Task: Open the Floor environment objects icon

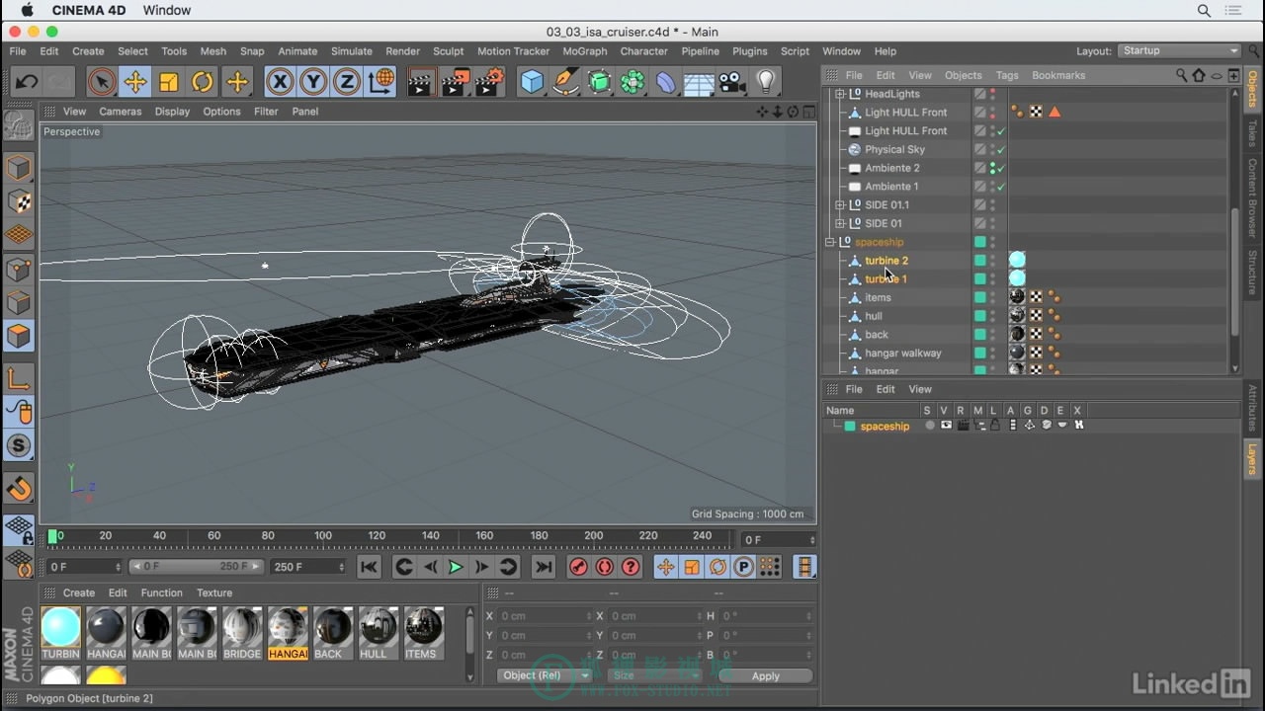Action: pos(699,82)
